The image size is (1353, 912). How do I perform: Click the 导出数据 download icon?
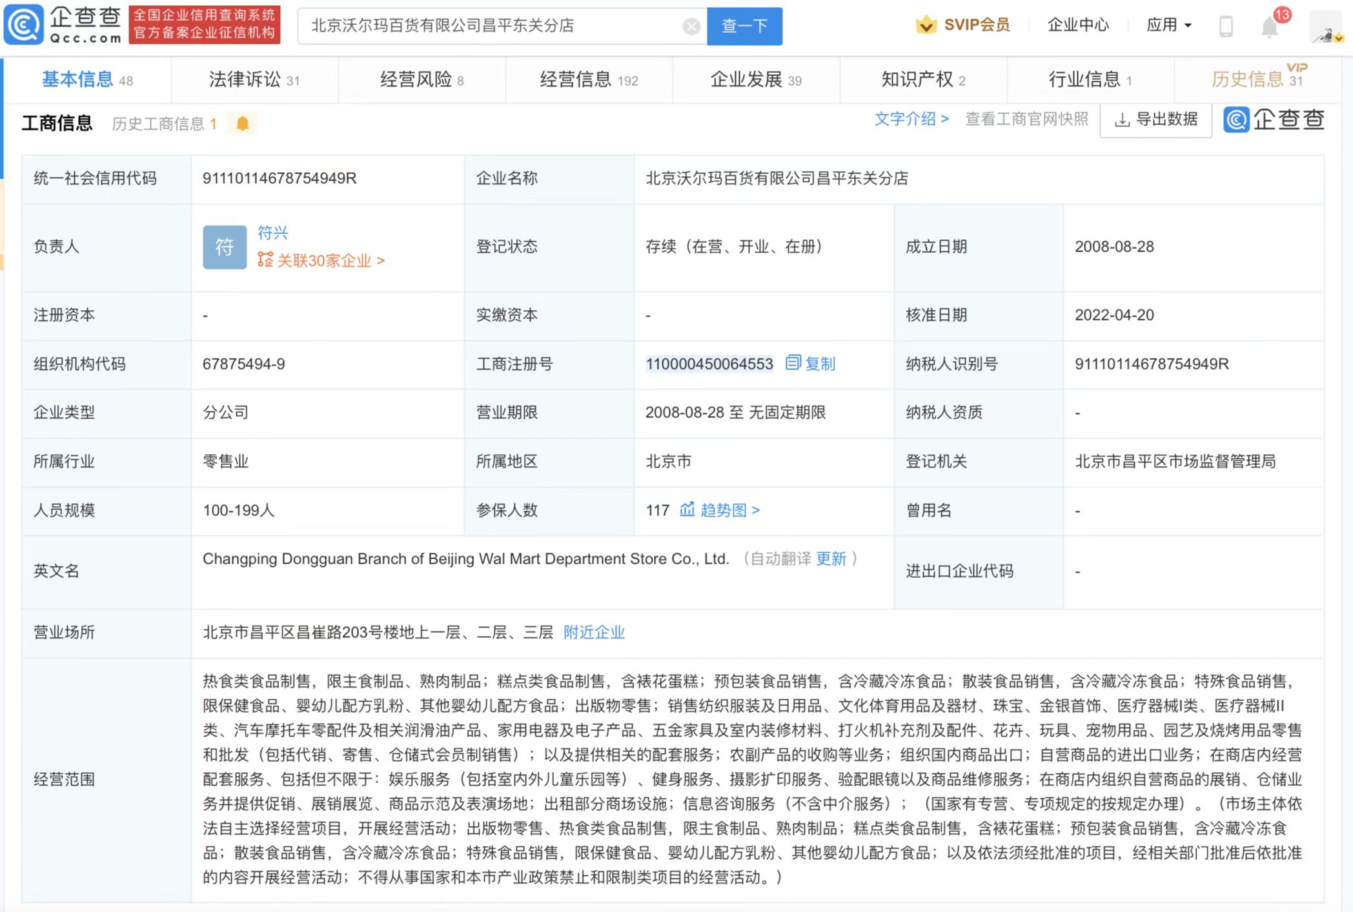[1122, 119]
